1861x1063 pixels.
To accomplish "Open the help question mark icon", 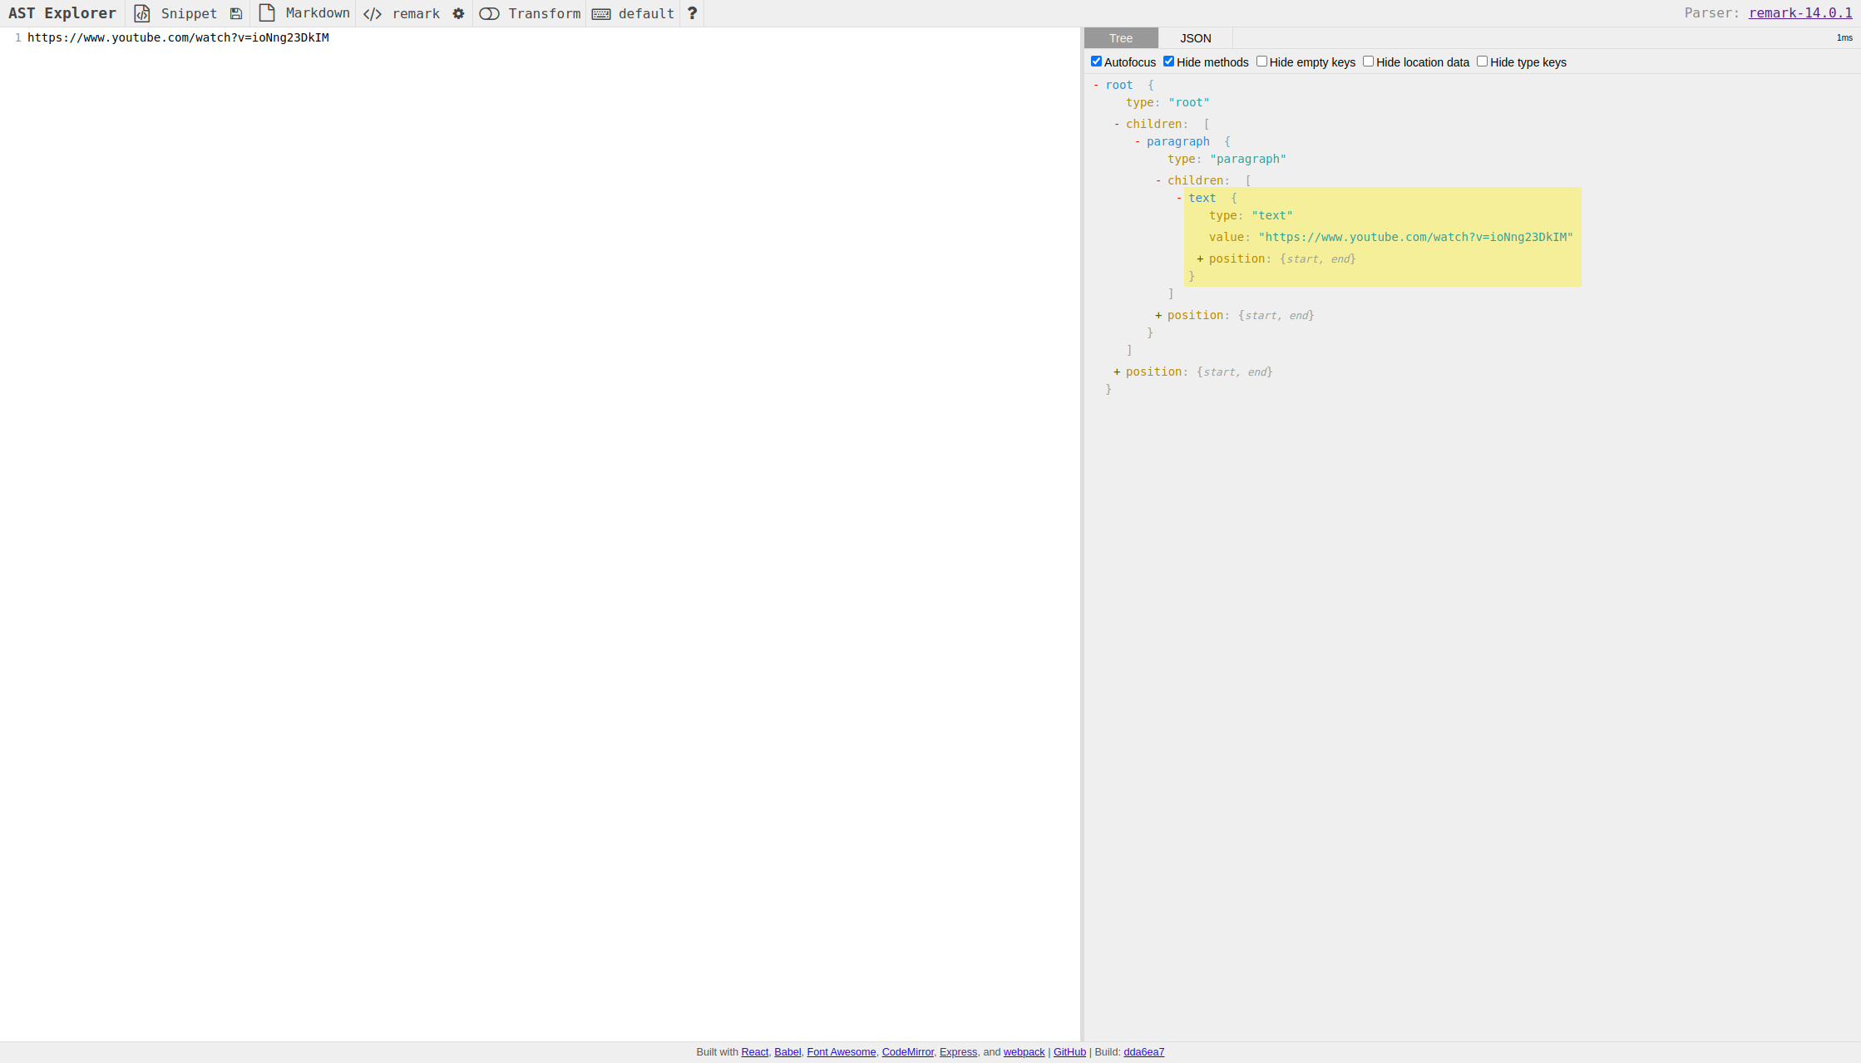I will click(691, 13).
